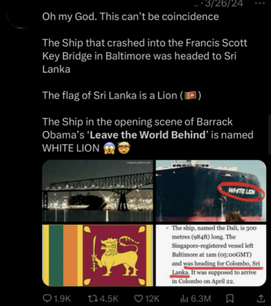Click the 'Leave the World Behind' bold text

[148, 135]
